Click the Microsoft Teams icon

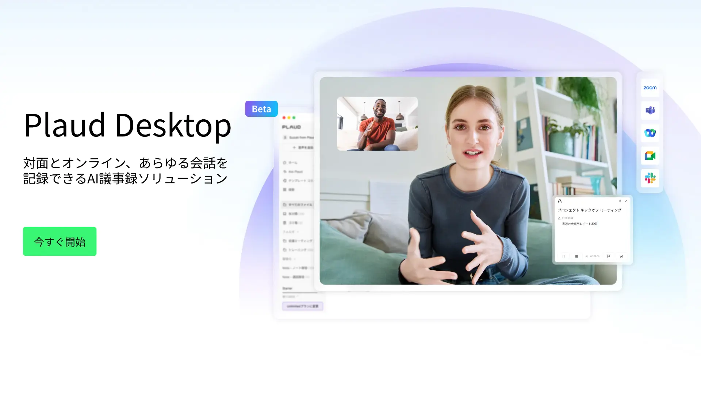tap(650, 110)
